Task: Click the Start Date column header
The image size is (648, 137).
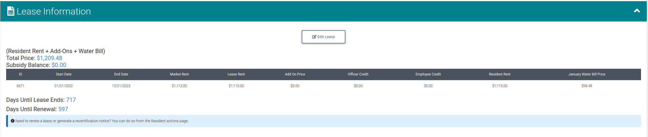Action: pos(64,74)
